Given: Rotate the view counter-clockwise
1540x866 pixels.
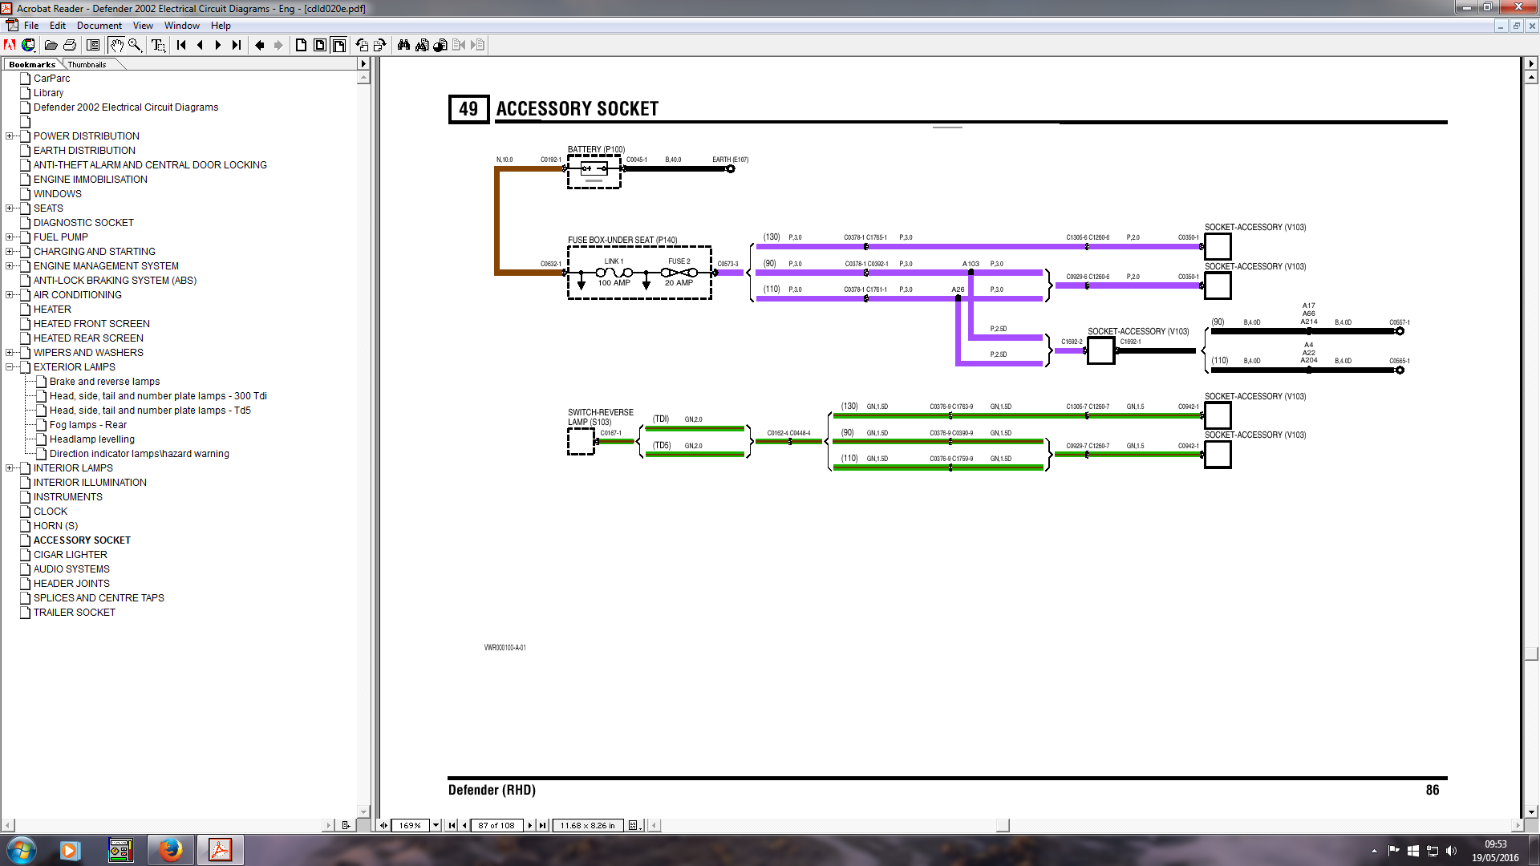Looking at the screenshot, I should [362, 45].
